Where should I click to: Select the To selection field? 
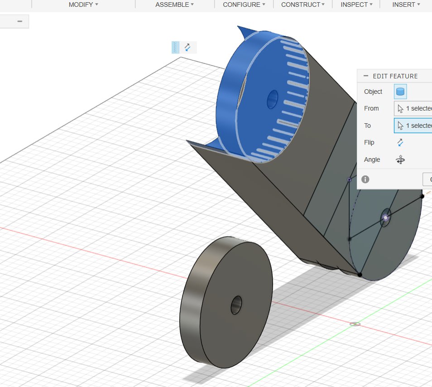pyautogui.click(x=413, y=126)
